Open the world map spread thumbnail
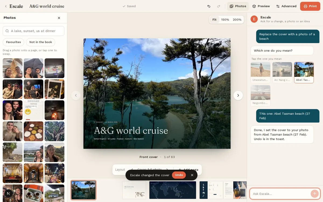323x202 pixels. pyautogui.click(x=173, y=190)
